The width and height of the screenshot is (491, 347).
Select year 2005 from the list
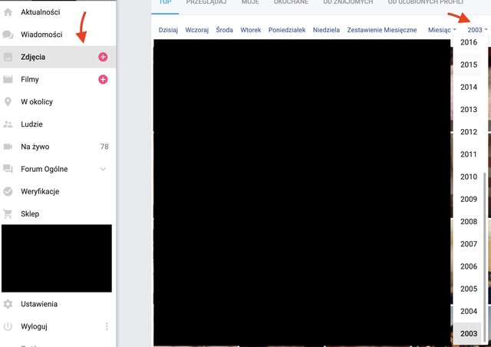click(469, 289)
